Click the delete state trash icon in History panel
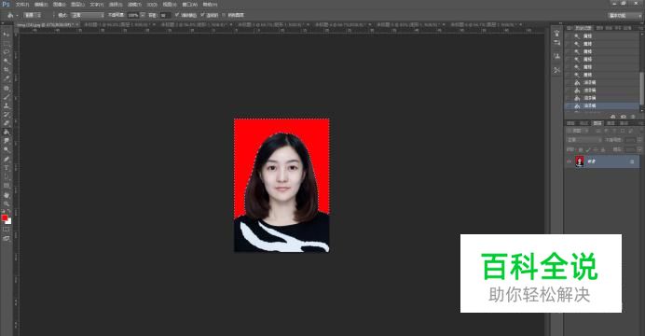The height and width of the screenshot is (336, 645). point(633,117)
